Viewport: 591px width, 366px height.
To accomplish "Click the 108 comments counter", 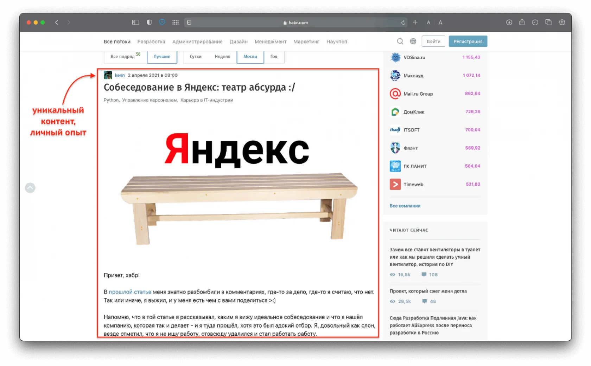I will (430, 275).
